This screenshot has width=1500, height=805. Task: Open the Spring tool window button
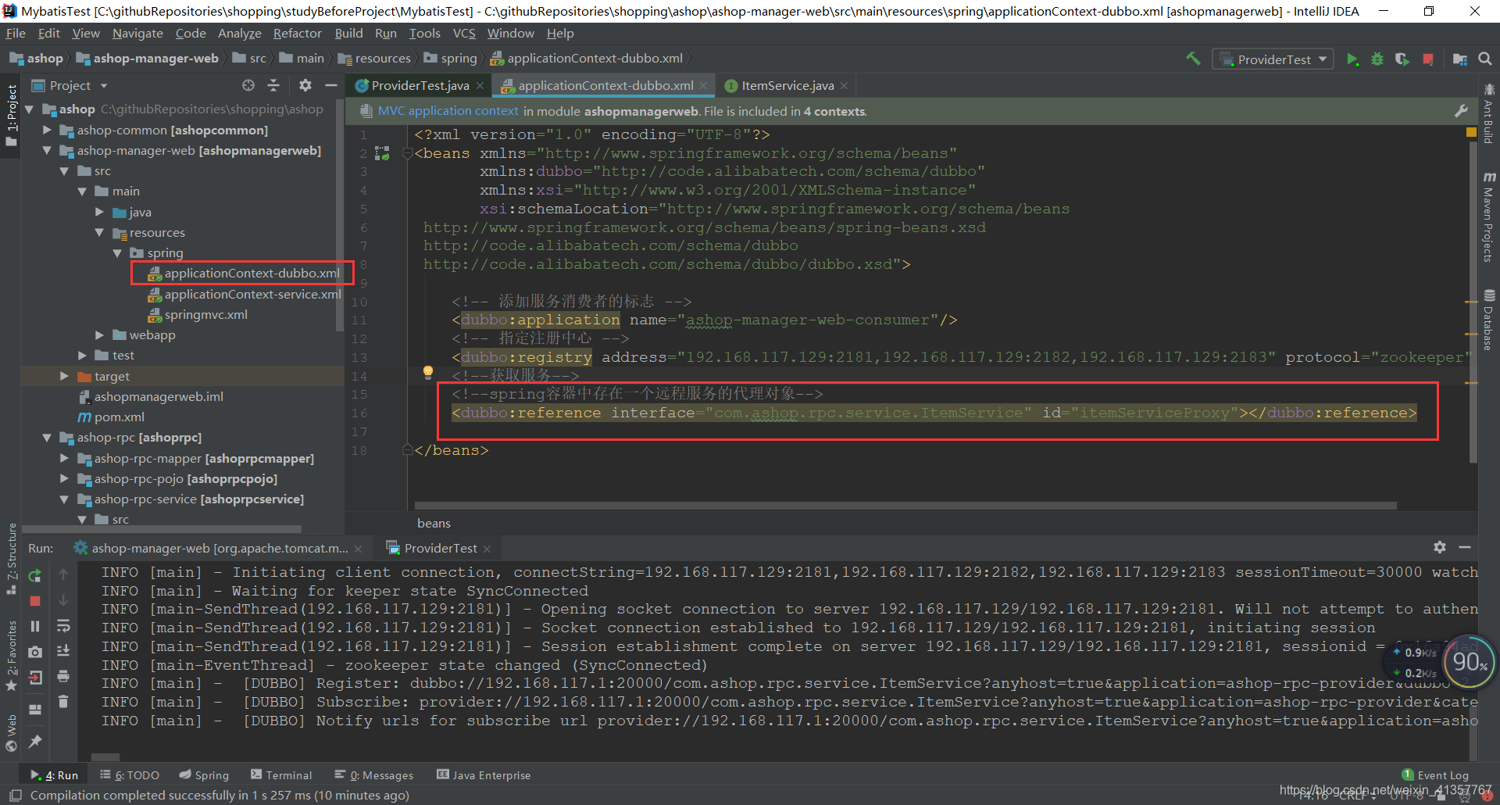pyautogui.click(x=204, y=775)
